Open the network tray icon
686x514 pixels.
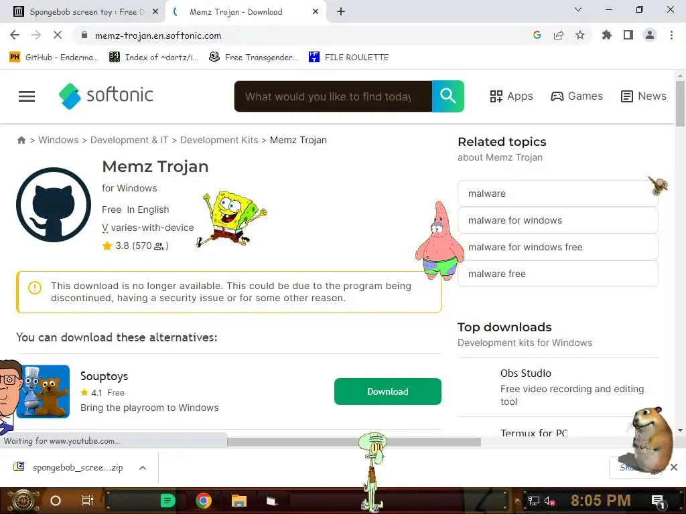(533, 501)
